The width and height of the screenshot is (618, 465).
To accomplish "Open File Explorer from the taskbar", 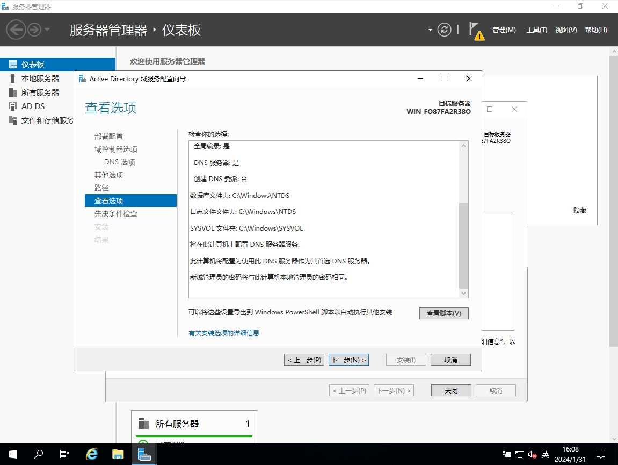I will click(x=118, y=454).
